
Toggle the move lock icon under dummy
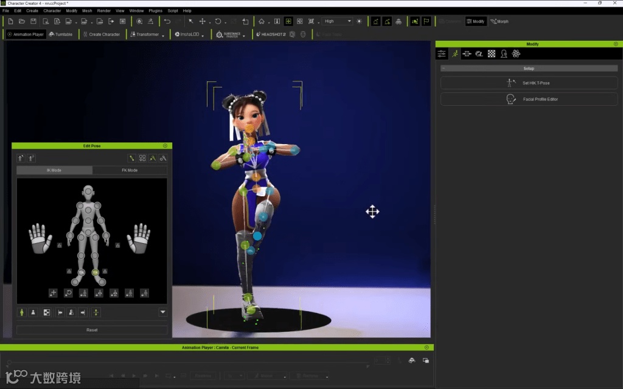pos(53,294)
